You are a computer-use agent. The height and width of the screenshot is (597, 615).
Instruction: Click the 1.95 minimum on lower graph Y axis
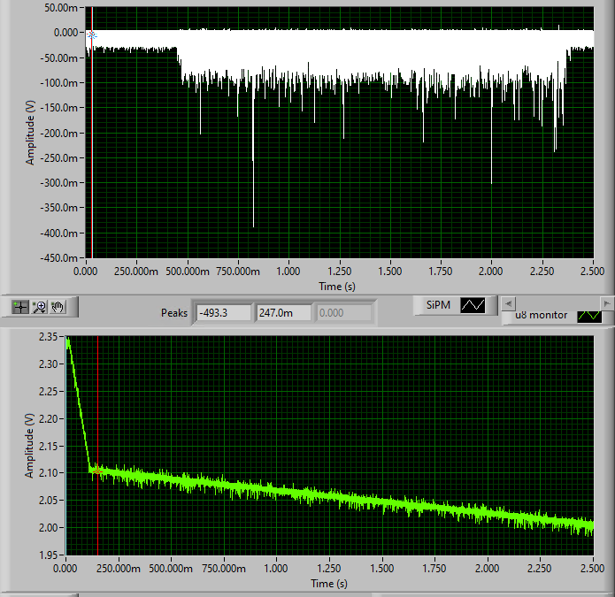49,555
